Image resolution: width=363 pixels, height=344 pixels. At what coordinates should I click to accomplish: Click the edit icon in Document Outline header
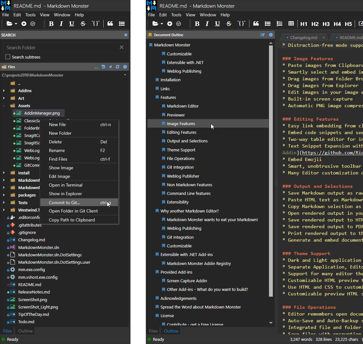click(x=263, y=35)
